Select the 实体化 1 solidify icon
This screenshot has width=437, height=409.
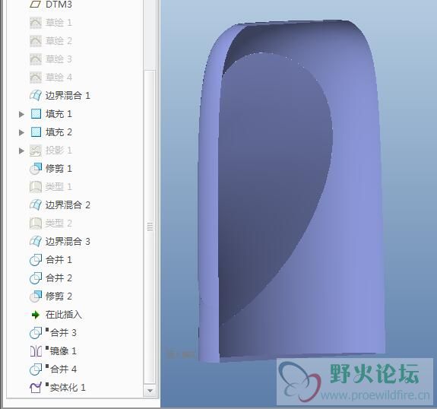click(36, 388)
